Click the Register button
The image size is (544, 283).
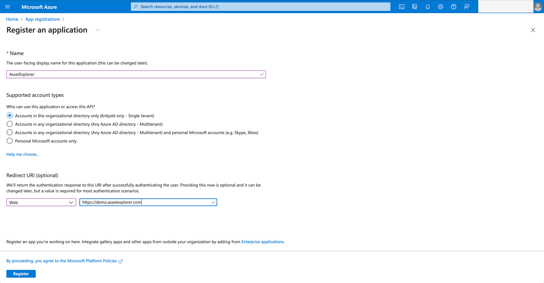21,274
